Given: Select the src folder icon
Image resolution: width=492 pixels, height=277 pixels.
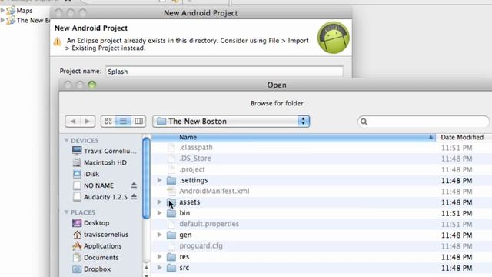Looking at the screenshot, I should coord(171,268).
